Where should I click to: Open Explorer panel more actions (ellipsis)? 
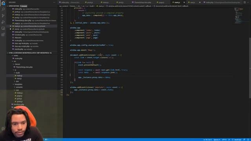click(x=54, y=2)
